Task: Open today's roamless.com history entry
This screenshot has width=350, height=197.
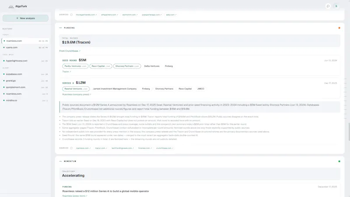Action: click(x=25, y=41)
